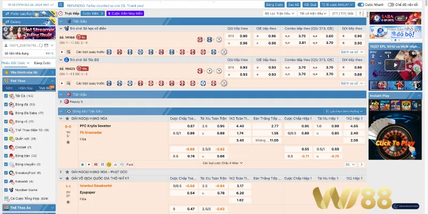Click the account balance refresh icon
This screenshot has width=428, height=214.
(41, 45)
